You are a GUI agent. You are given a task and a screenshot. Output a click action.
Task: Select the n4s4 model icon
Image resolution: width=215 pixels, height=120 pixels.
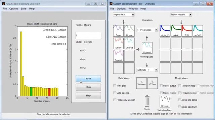click(x=176, y=31)
